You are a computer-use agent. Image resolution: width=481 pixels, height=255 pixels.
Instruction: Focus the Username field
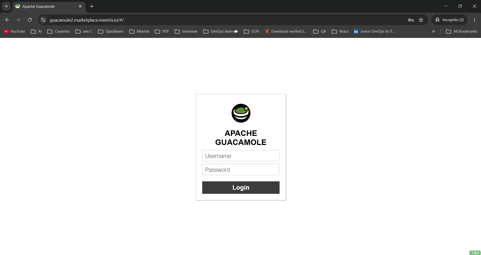pos(241,156)
